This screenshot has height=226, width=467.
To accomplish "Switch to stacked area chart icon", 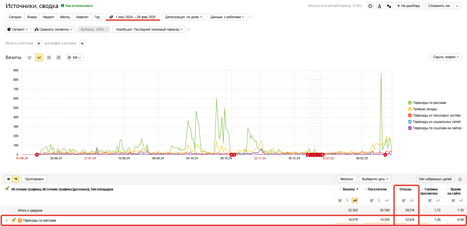I will 49,57.
